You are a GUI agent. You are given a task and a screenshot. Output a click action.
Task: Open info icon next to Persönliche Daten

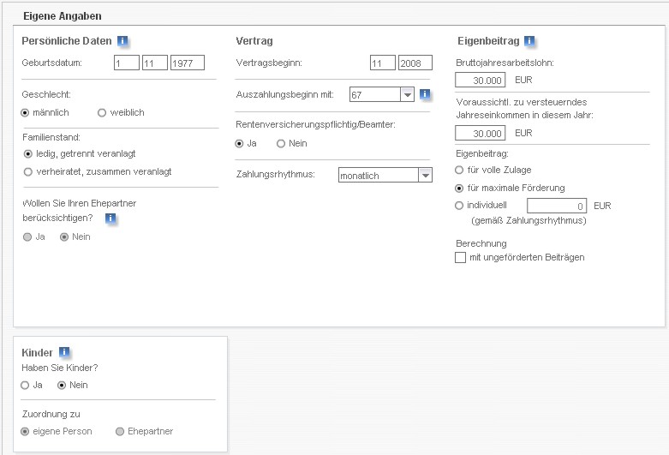[x=122, y=40]
